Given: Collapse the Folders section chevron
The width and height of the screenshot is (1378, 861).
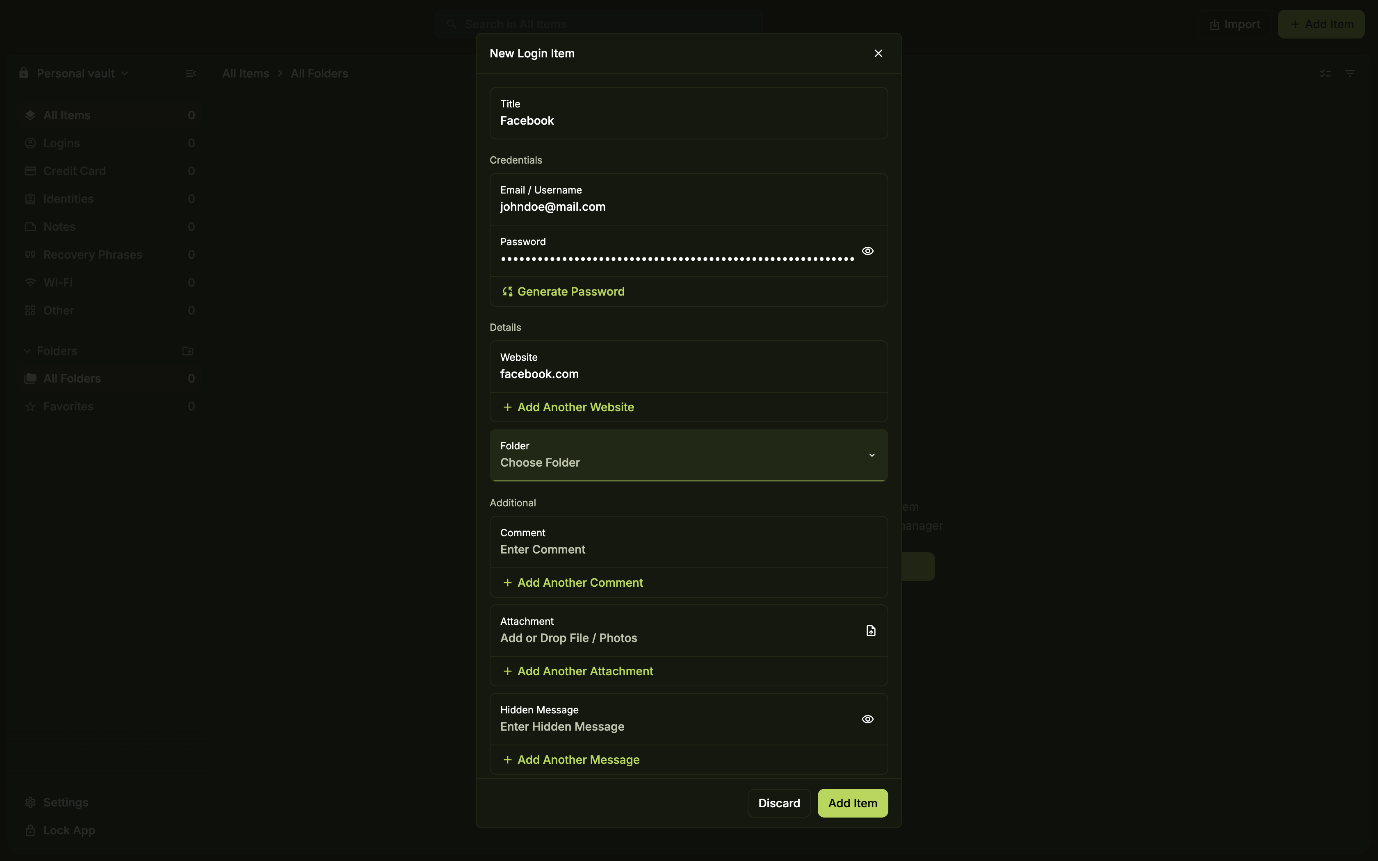Looking at the screenshot, I should click(27, 351).
